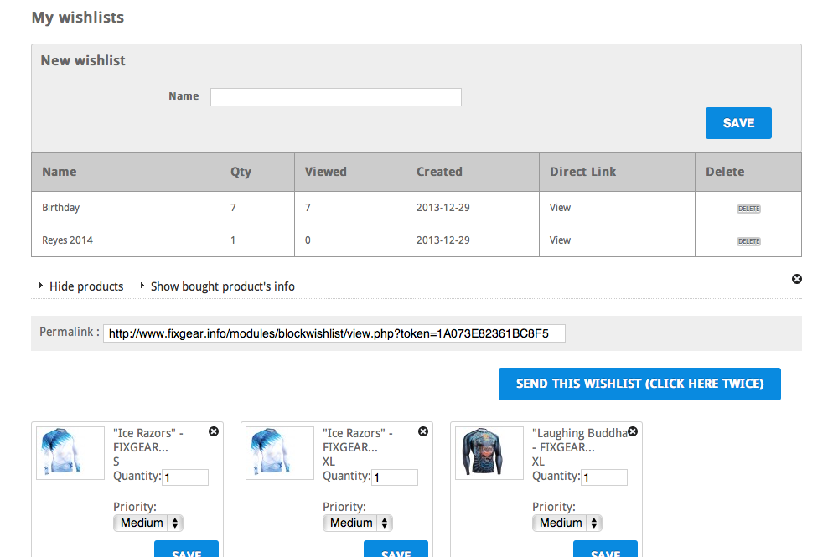
Task: Save the new wishlist name
Action: click(x=738, y=123)
